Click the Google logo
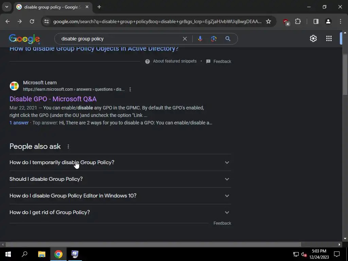 click(x=24, y=39)
